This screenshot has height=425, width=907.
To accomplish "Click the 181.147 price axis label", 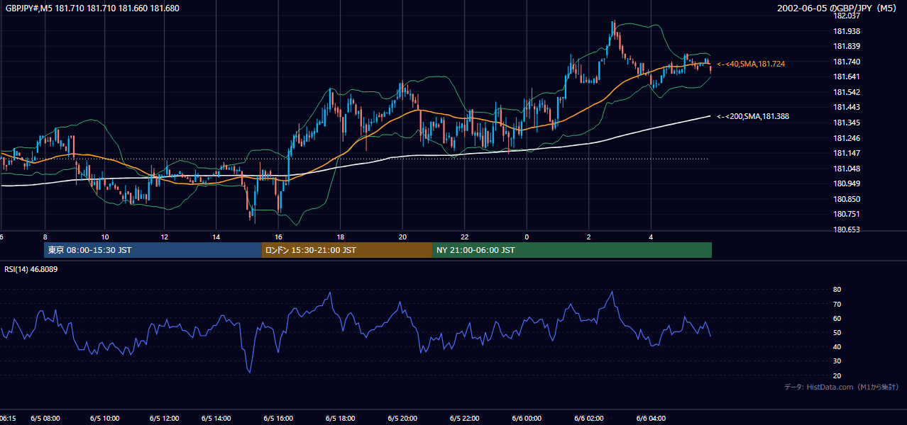I will [846, 153].
